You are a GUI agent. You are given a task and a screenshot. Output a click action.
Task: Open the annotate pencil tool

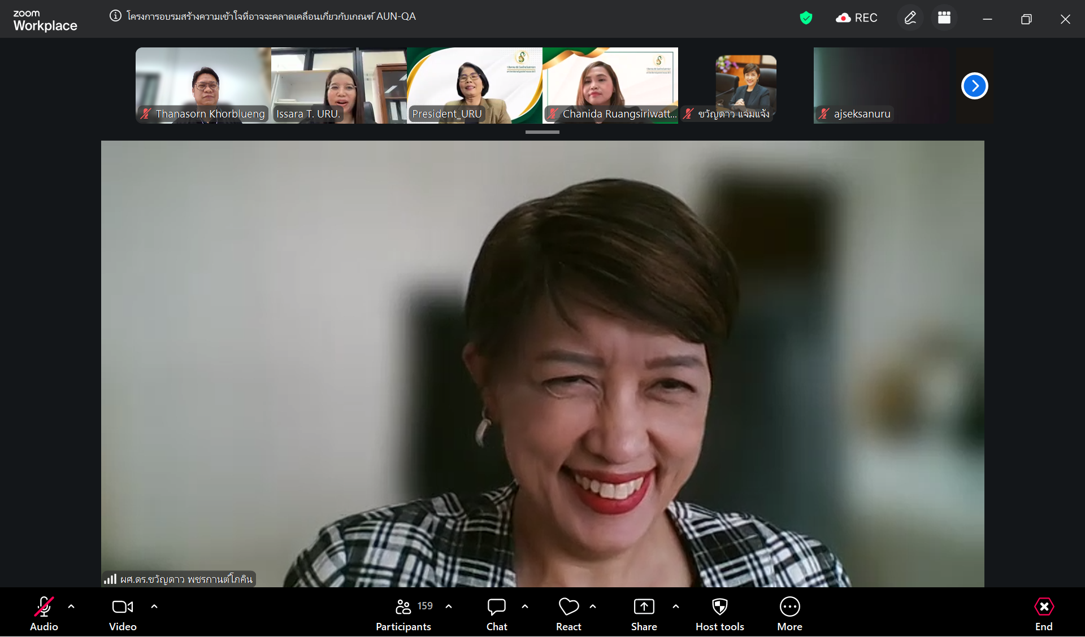[x=910, y=18]
